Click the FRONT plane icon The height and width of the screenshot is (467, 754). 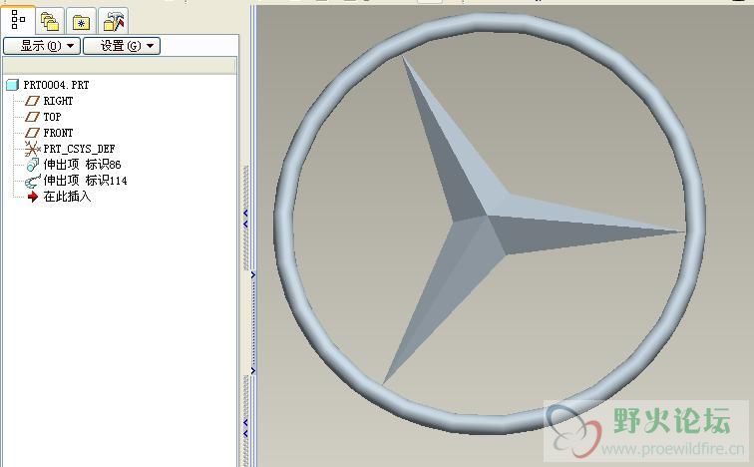[x=32, y=133]
